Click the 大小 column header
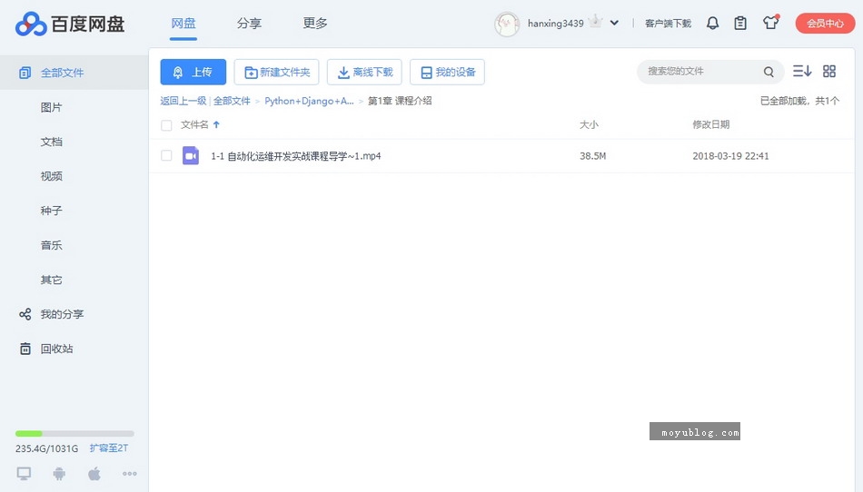This screenshot has width=863, height=492. (589, 124)
